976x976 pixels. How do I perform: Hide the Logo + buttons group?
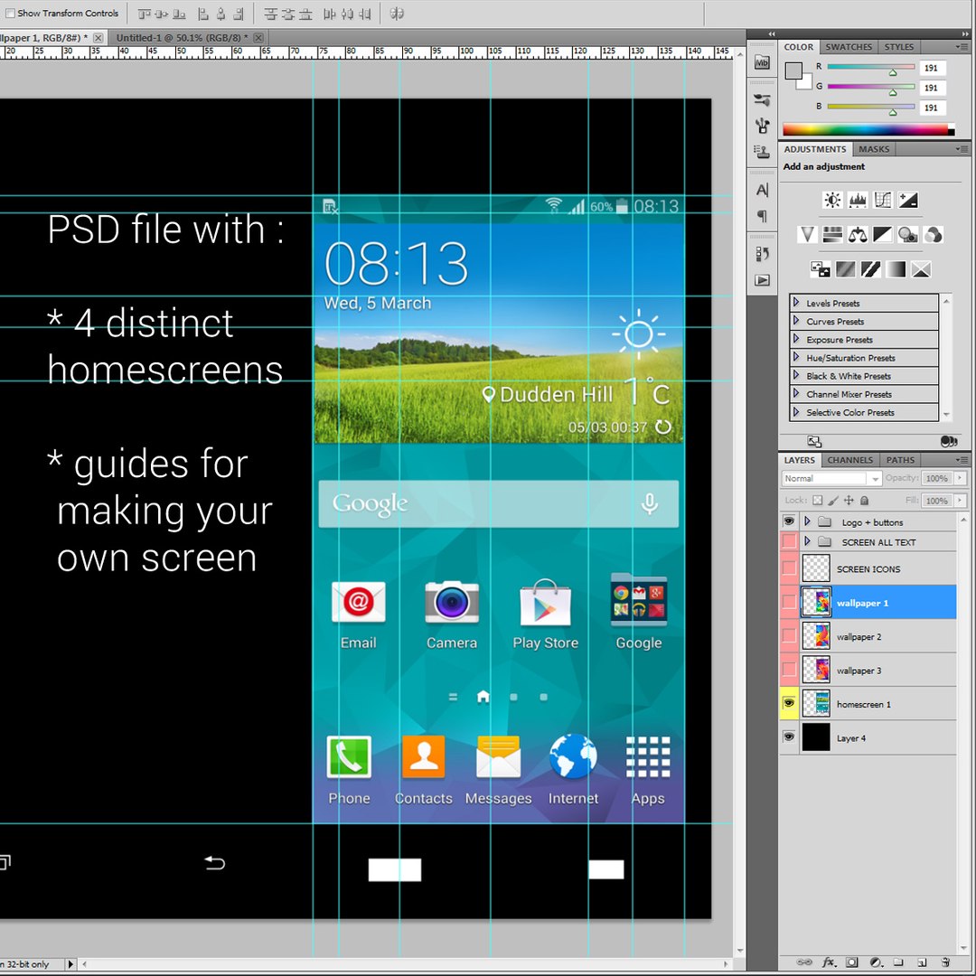tap(789, 521)
